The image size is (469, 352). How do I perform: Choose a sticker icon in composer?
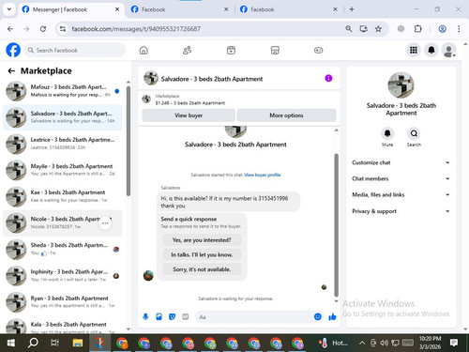(x=172, y=317)
